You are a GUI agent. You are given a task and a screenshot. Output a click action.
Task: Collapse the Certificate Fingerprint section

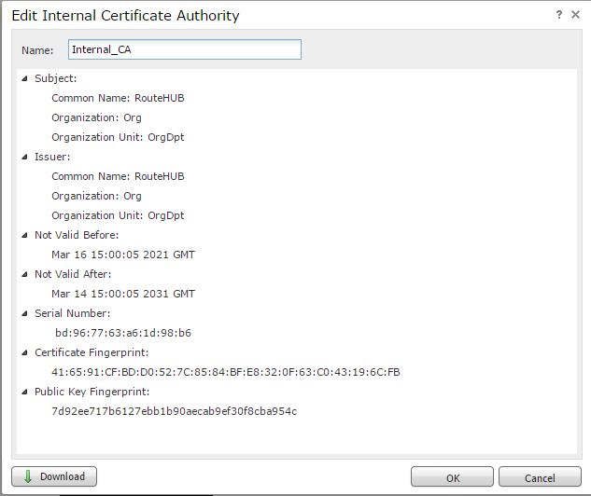(x=25, y=352)
